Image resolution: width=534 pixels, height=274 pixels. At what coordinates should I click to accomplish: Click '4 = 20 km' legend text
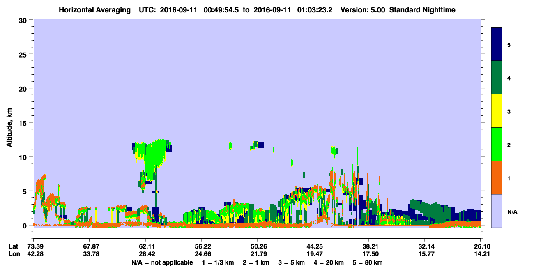pyautogui.click(x=329, y=262)
